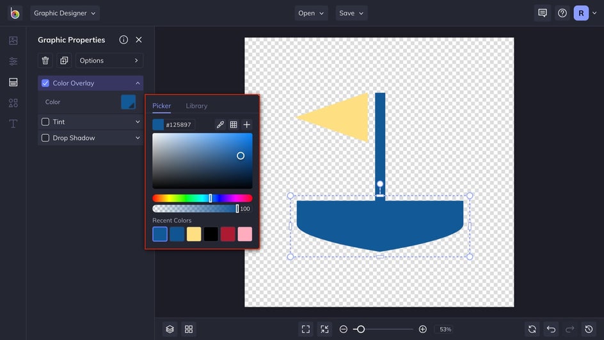The width and height of the screenshot is (604, 340).
Task: Open the Options submenu
Action: pyautogui.click(x=109, y=60)
